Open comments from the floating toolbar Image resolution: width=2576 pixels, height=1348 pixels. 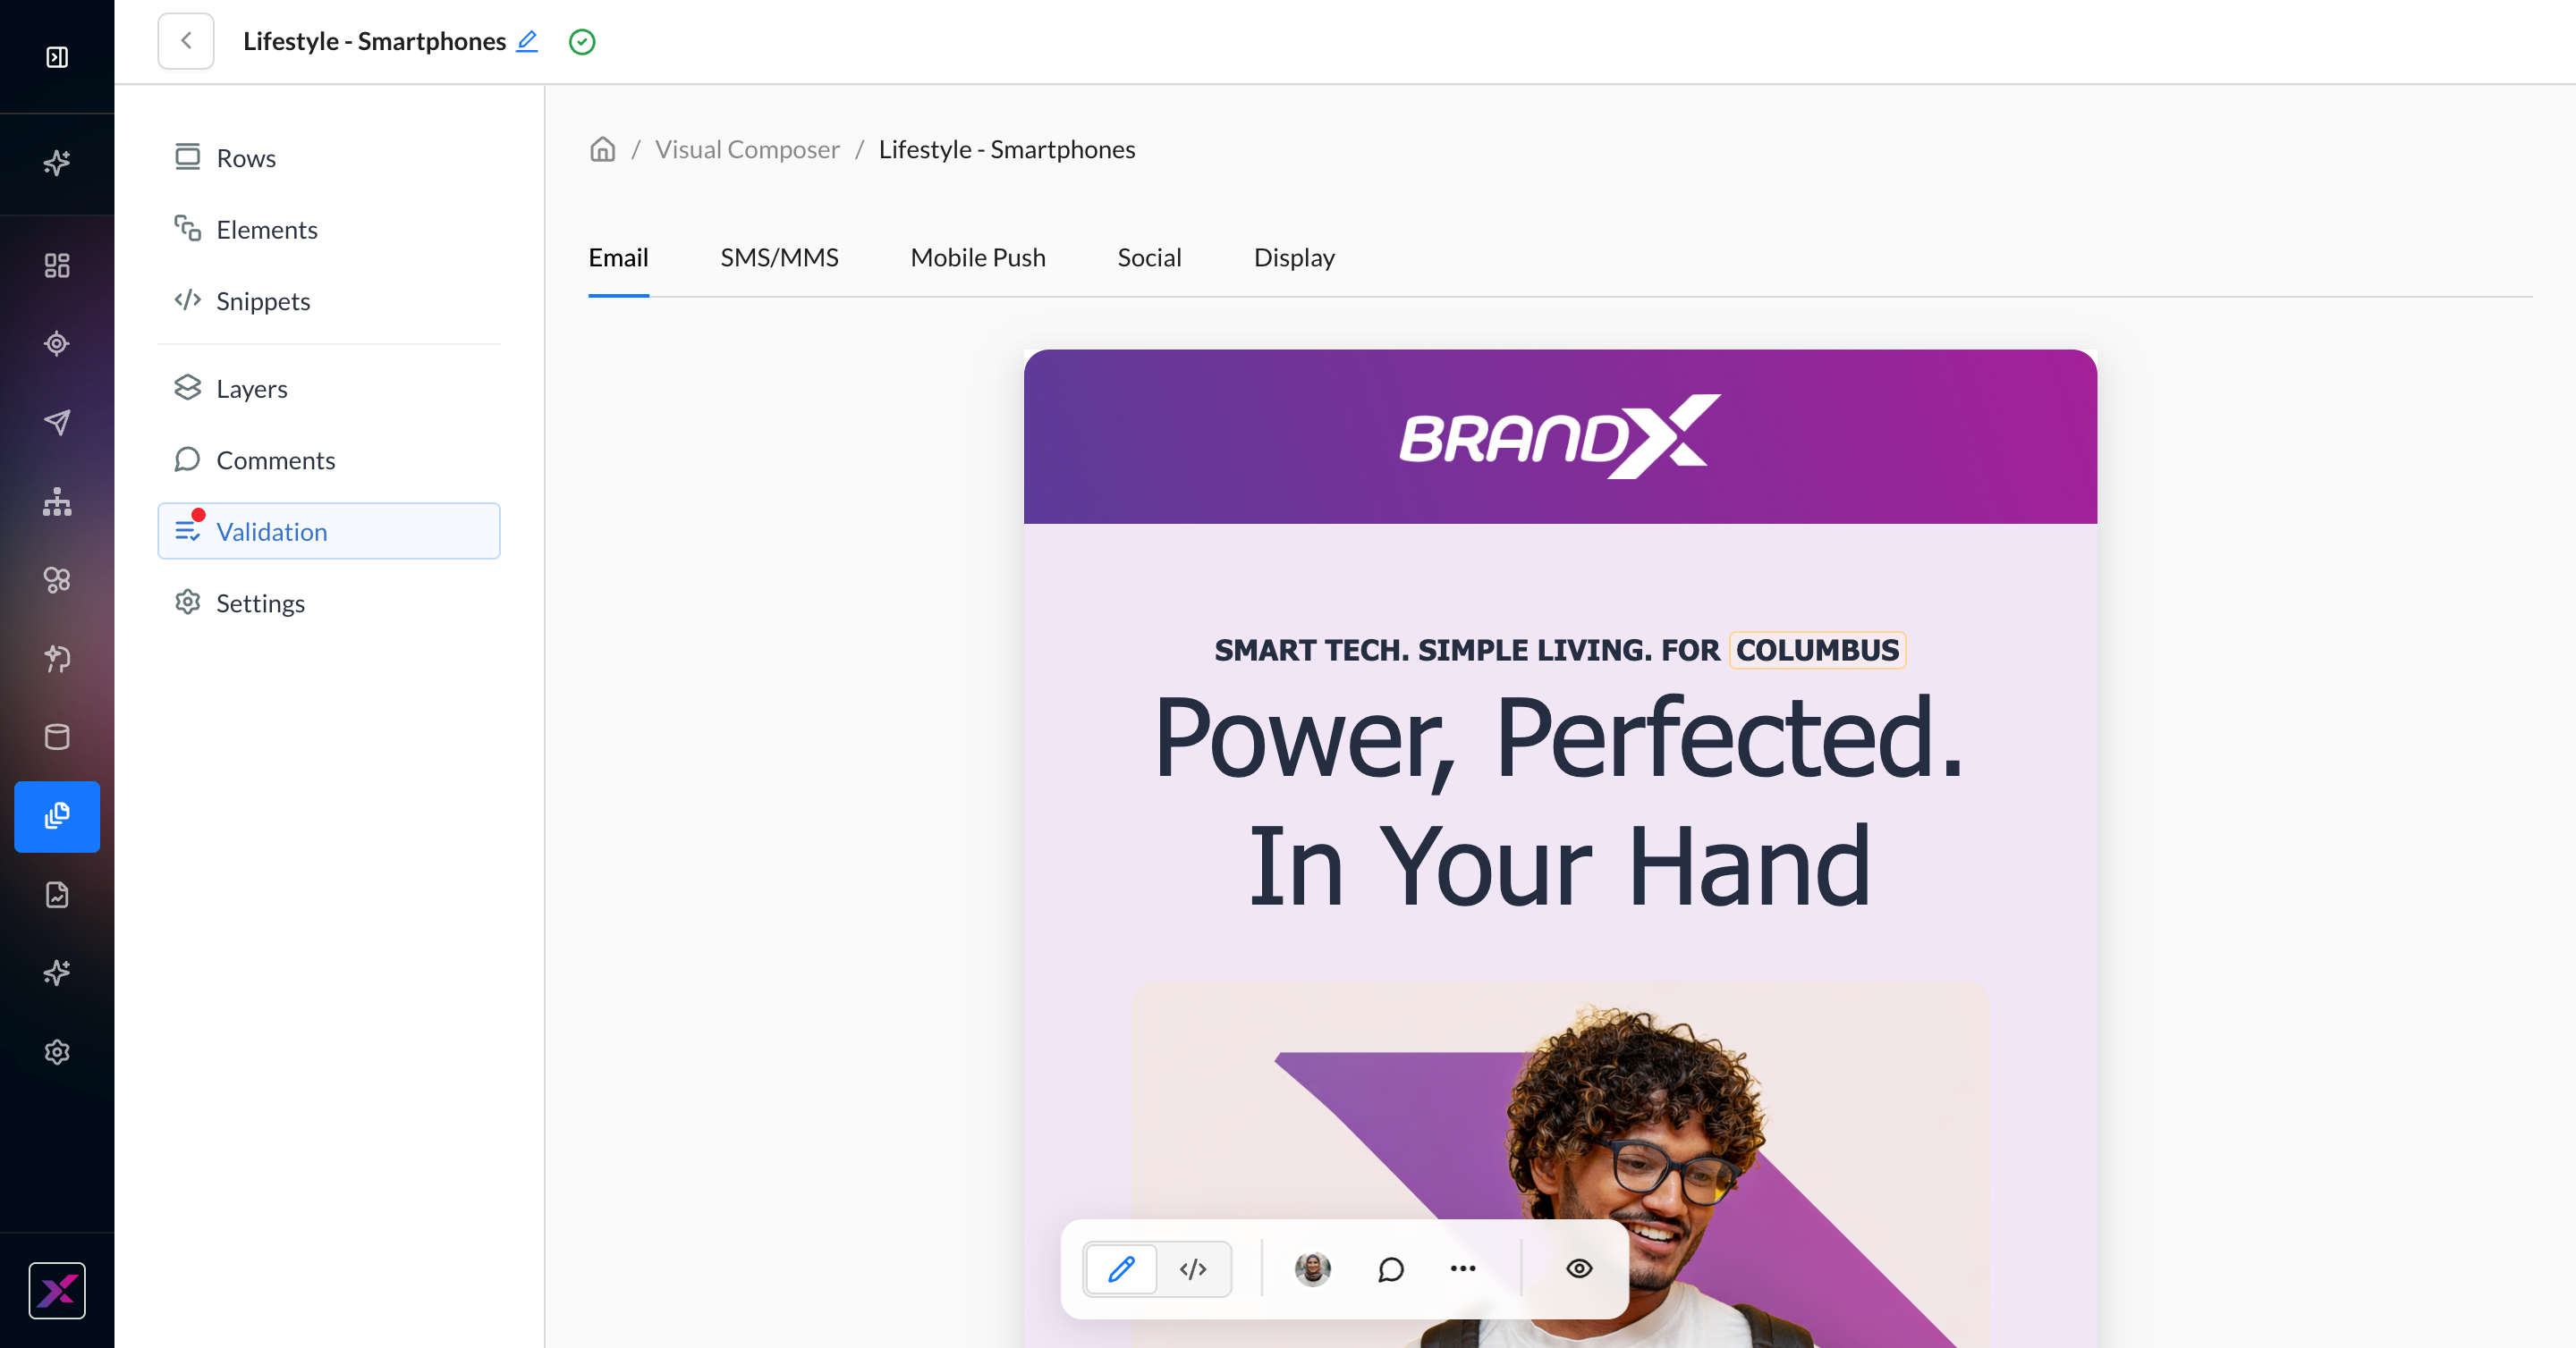point(1391,1269)
